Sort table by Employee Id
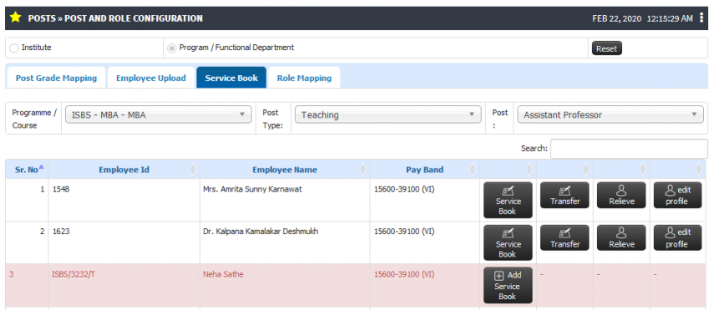This screenshot has height=310, width=714. pos(124,169)
